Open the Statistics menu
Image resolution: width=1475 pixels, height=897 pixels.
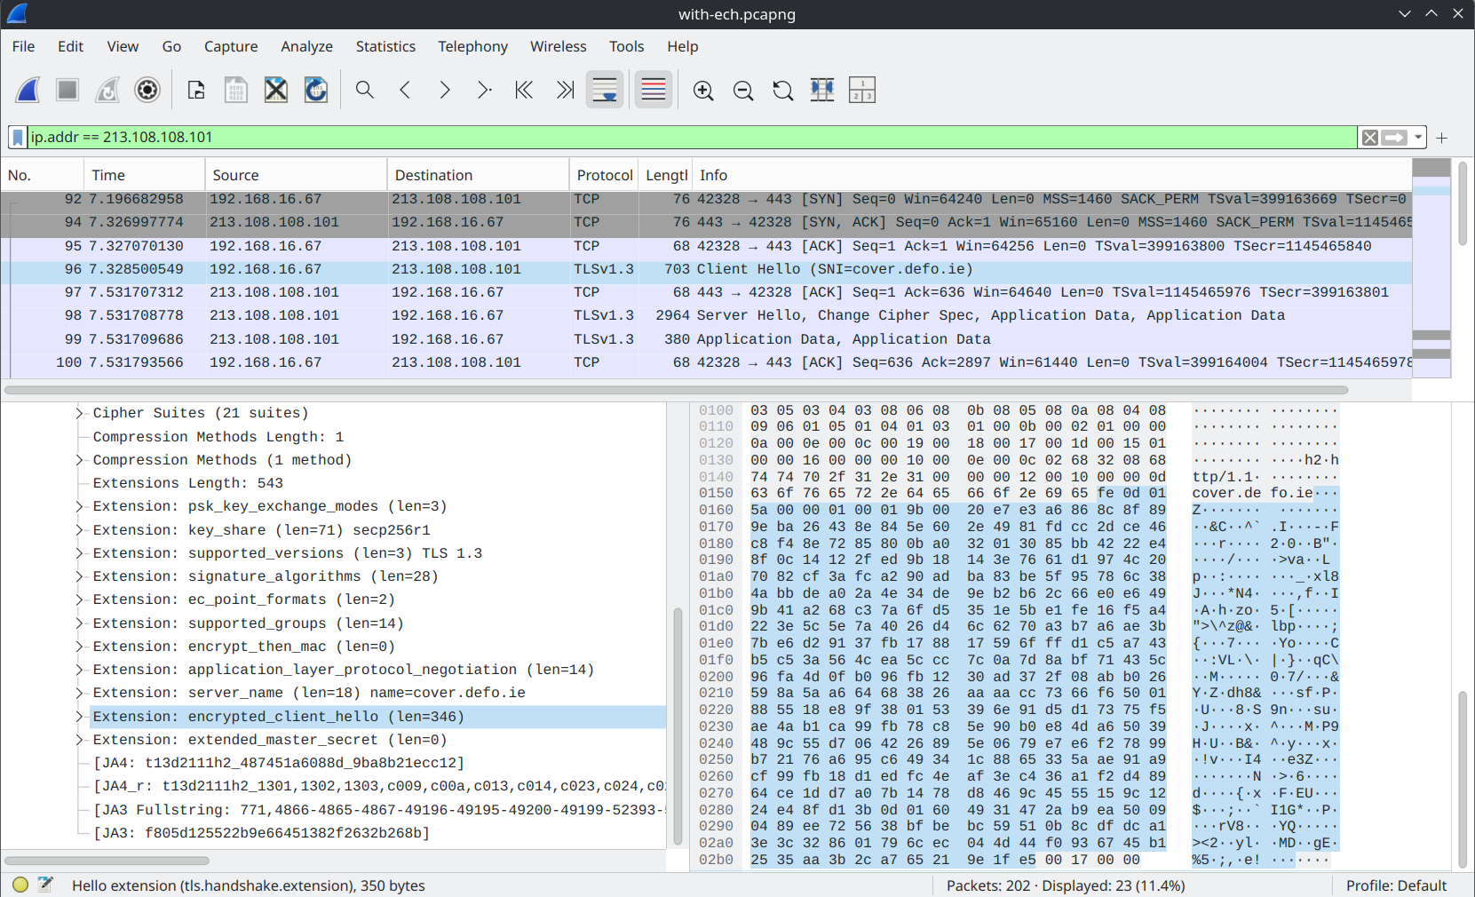(x=385, y=46)
